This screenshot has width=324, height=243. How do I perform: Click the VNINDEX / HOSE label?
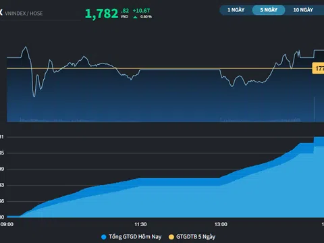[24, 13]
